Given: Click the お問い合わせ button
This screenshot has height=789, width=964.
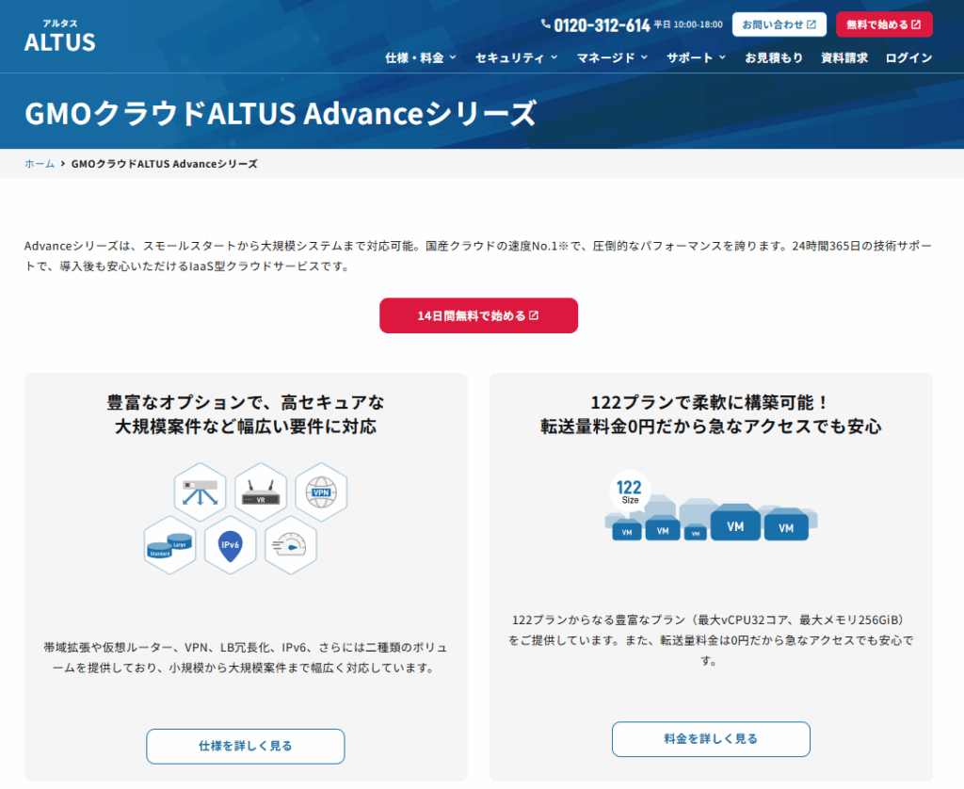Looking at the screenshot, I should pos(779,24).
